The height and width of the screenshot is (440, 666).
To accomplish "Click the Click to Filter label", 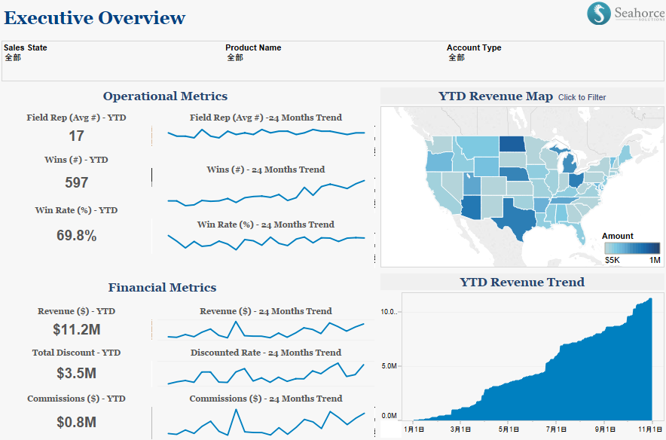I will click(582, 97).
